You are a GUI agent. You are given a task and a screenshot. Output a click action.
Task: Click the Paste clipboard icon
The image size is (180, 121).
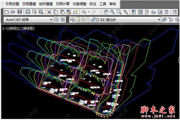62,12
